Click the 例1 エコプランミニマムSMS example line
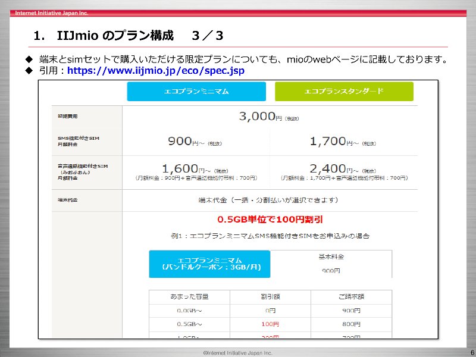 point(270,236)
